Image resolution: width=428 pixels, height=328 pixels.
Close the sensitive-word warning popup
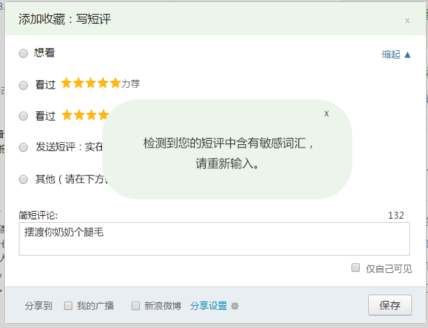326,114
